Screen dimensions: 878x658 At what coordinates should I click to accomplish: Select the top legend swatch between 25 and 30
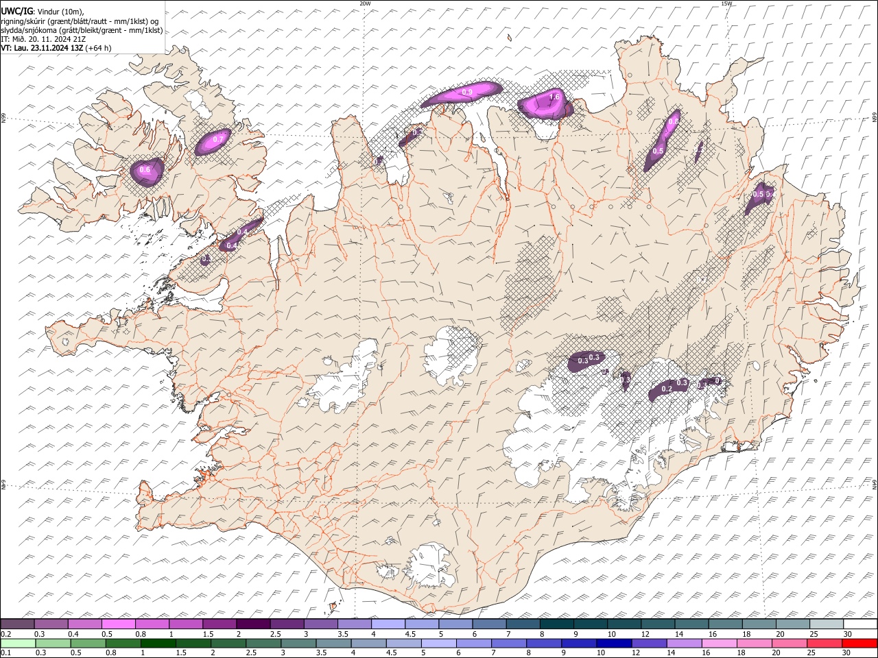pyautogui.click(x=826, y=624)
